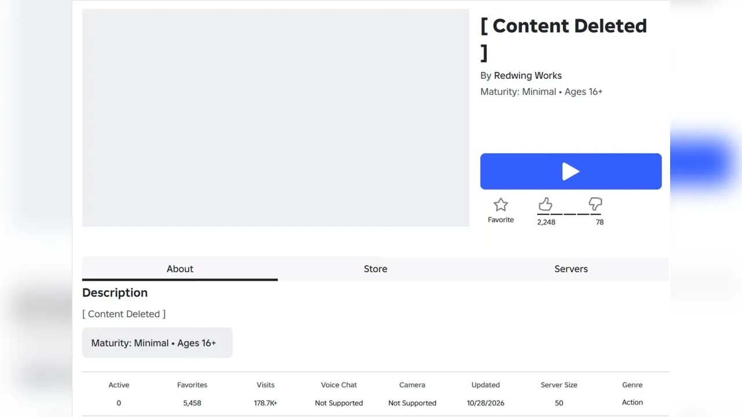The height and width of the screenshot is (417, 742).
Task: Click the Server Size value 50
Action: tap(559, 403)
